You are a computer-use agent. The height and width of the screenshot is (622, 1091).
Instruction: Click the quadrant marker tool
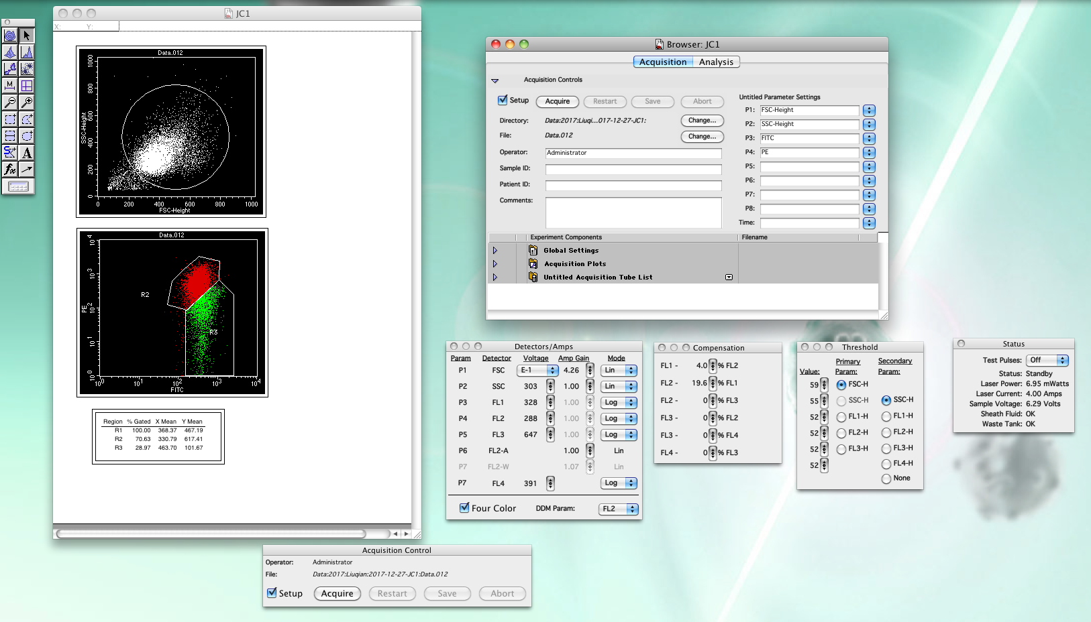27,86
